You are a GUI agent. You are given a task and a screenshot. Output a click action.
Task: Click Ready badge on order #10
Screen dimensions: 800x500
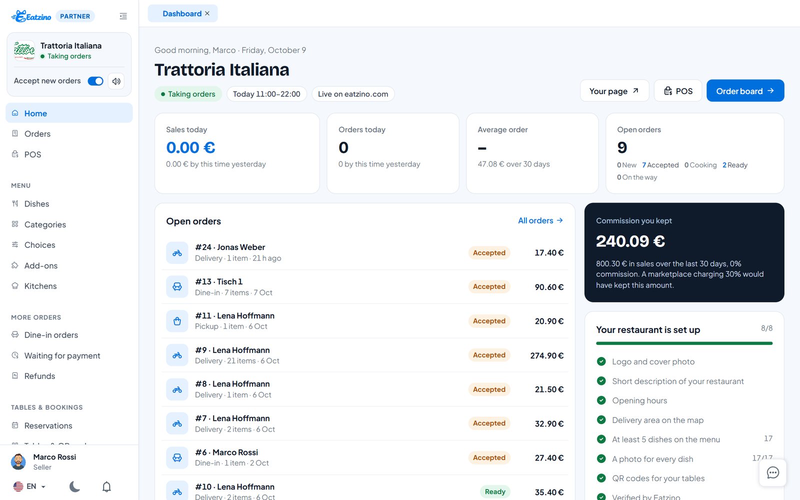[495, 491]
